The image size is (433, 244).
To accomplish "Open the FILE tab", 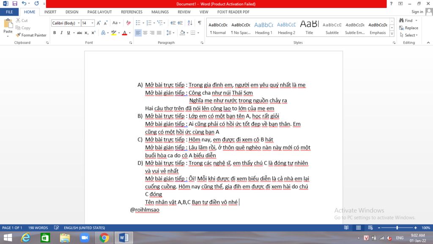I will point(9,12).
